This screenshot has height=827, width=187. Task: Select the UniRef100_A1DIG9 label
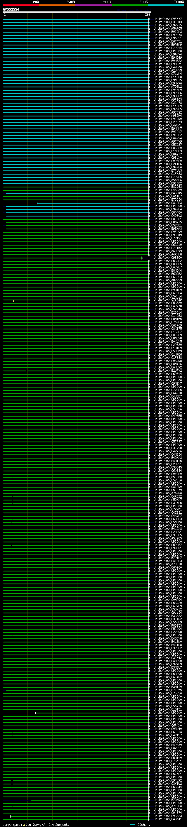pos(168,348)
